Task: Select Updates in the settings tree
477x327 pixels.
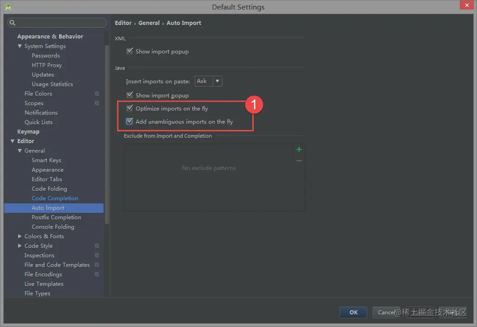Action: 43,75
